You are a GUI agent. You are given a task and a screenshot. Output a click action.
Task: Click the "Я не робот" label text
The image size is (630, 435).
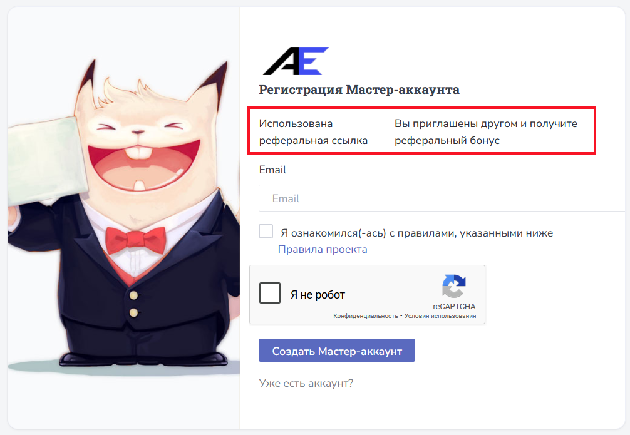(x=318, y=295)
